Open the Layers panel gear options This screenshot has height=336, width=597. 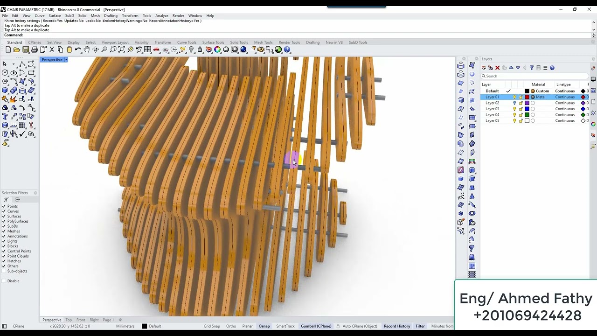click(593, 59)
